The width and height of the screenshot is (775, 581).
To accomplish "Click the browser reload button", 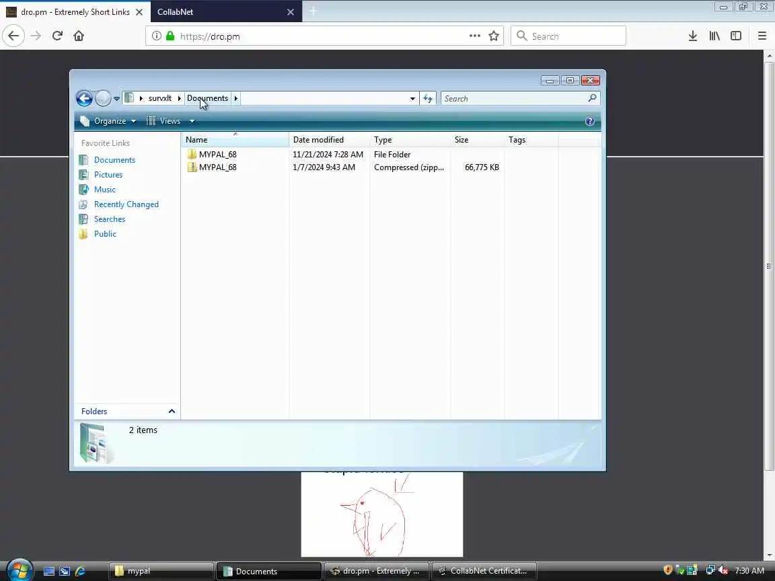I will pos(57,36).
